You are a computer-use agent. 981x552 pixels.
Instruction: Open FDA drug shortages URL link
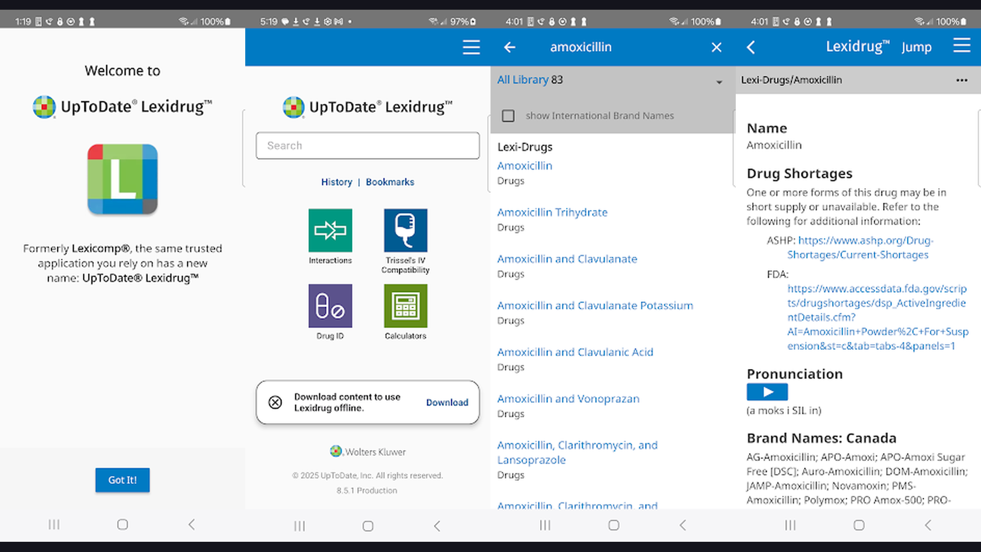878,317
